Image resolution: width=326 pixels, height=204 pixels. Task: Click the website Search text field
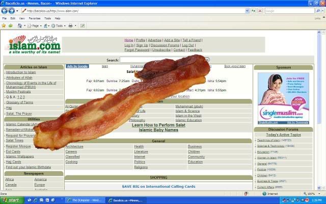[162, 60]
